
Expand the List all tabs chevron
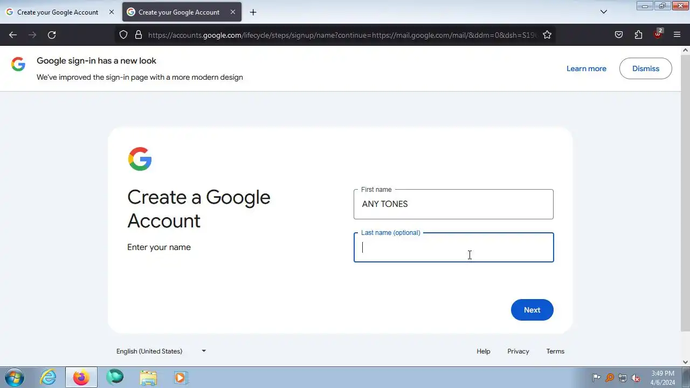click(x=604, y=12)
